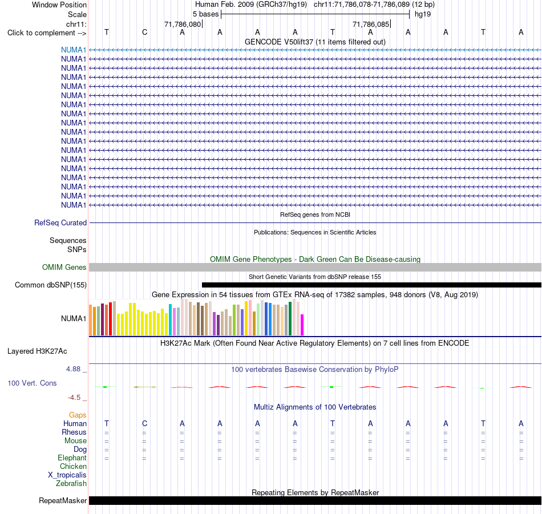Open the GENCODE V50lift37 track title
Viewport: 542px width, 514px height.
[x=315, y=42]
